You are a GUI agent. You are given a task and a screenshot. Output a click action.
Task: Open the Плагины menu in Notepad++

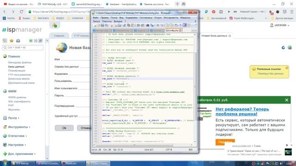tap(107, 21)
